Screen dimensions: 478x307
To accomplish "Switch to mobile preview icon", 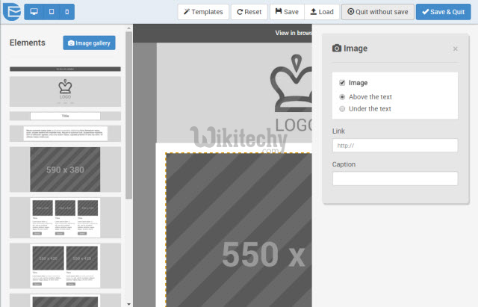I will click(66, 12).
